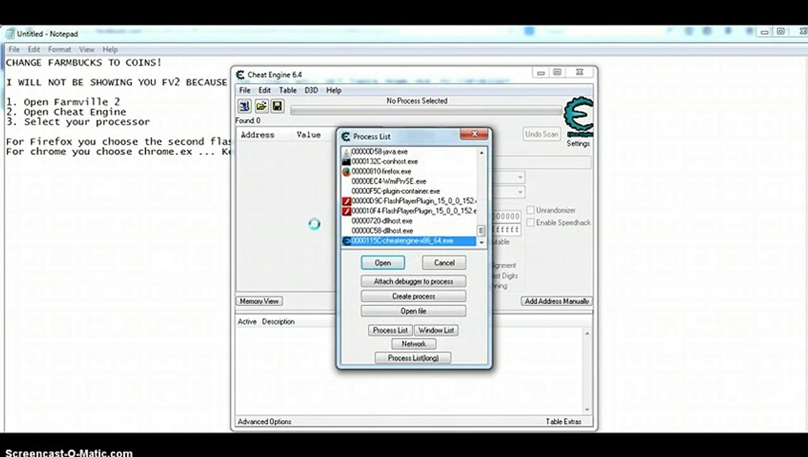This screenshot has width=808, height=457.
Task: Open Notepad Help menu
Action: click(110, 50)
